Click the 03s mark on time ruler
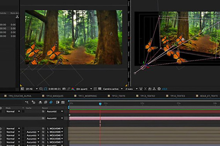 (178, 103)
